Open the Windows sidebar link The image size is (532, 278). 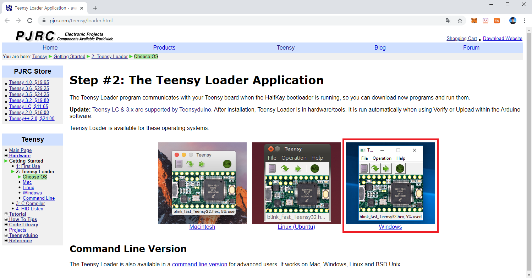(32, 193)
